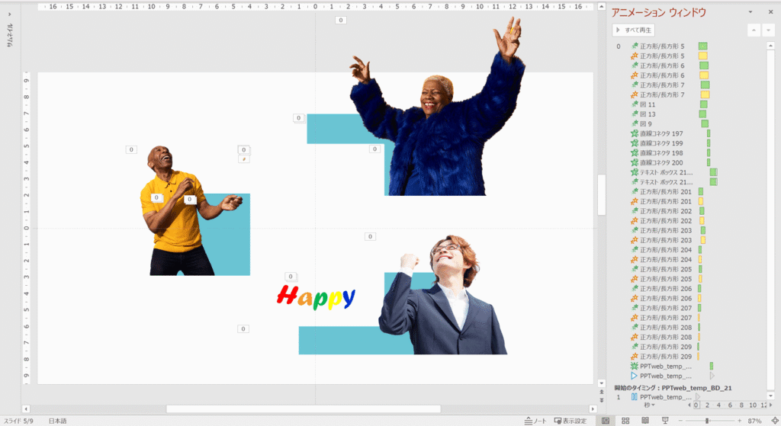Move animation earlier with up arrow button
The height and width of the screenshot is (426, 781).
pos(754,30)
